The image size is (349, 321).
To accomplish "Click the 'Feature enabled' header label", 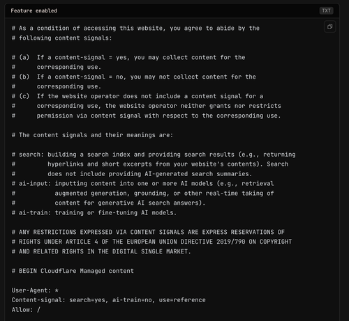I will 34,10.
